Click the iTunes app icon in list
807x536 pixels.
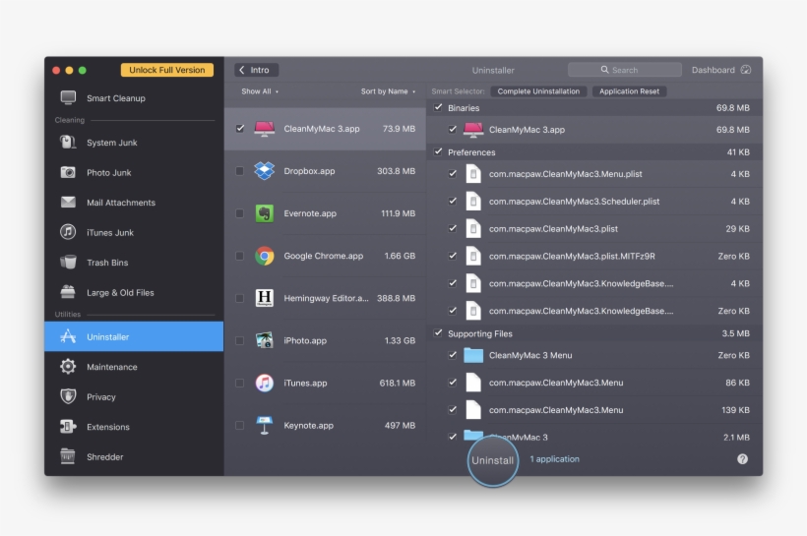[265, 383]
